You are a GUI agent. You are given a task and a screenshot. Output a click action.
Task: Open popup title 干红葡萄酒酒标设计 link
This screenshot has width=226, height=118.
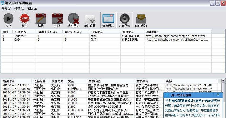tap(193, 101)
